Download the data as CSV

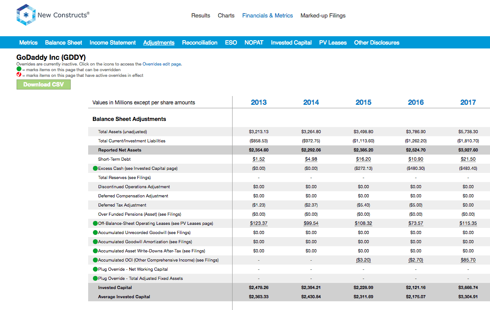(x=44, y=84)
